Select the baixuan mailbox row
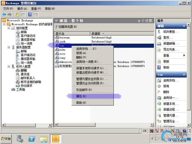This screenshot has width=192, height=144. [x=104, y=38]
